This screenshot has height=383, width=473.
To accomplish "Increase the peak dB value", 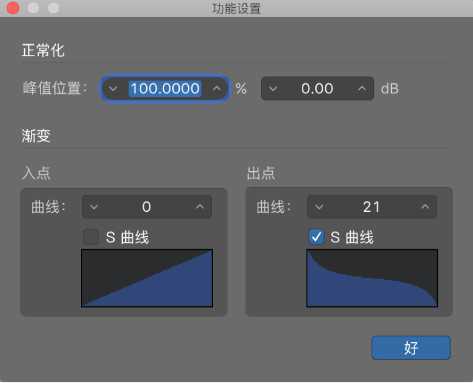I will pyautogui.click(x=362, y=89).
